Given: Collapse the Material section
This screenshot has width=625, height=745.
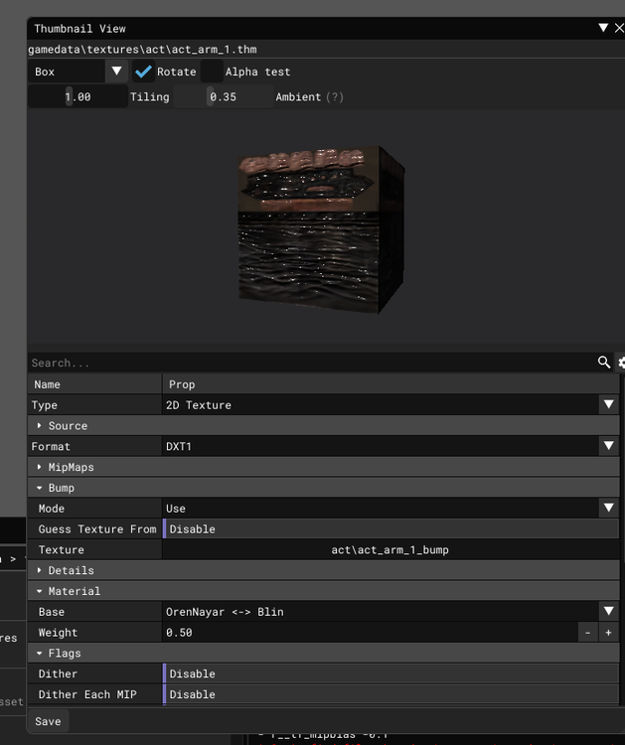Looking at the screenshot, I should click(324, 591).
